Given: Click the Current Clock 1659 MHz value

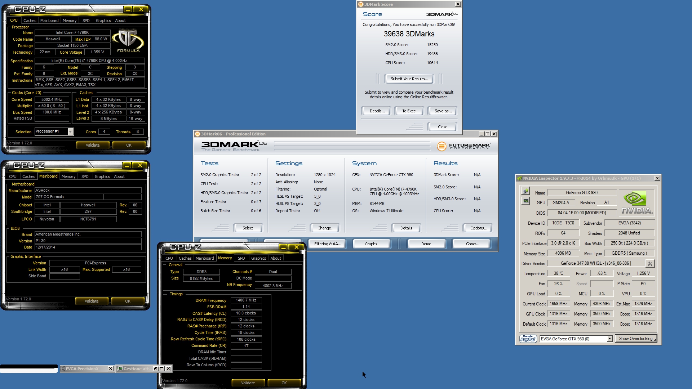Looking at the screenshot, I should coord(558,304).
